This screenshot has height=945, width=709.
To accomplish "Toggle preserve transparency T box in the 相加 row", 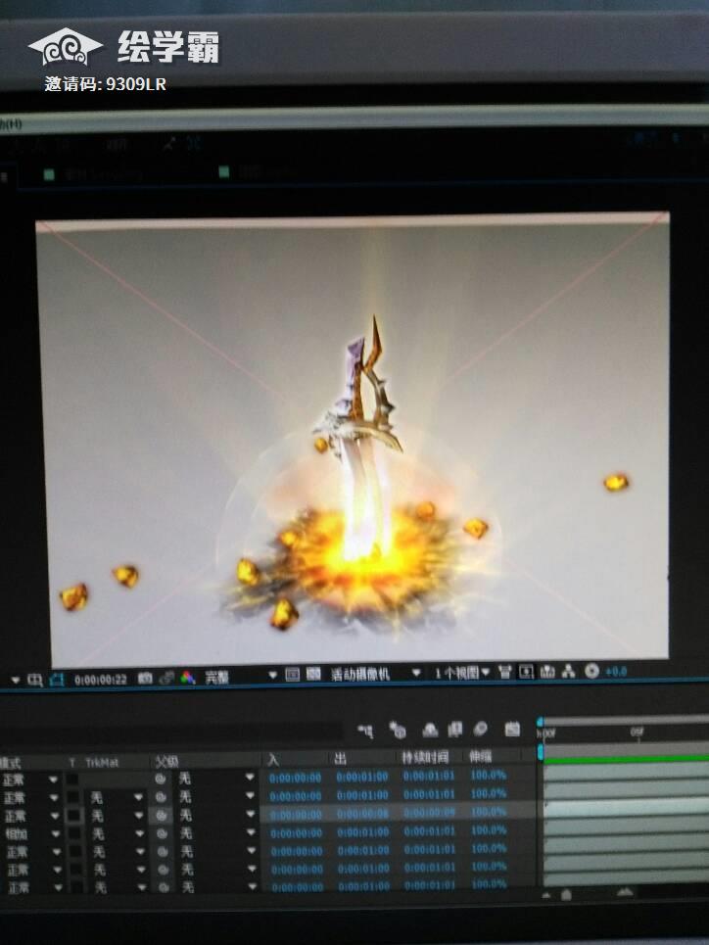I will point(74,834).
